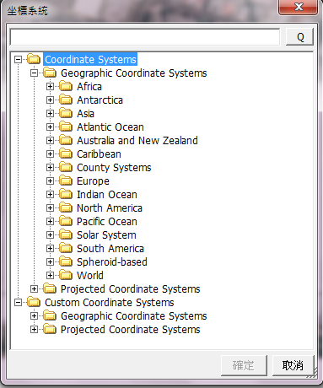Click the World folder icon
This screenshot has width=323, height=388.
(x=66, y=275)
